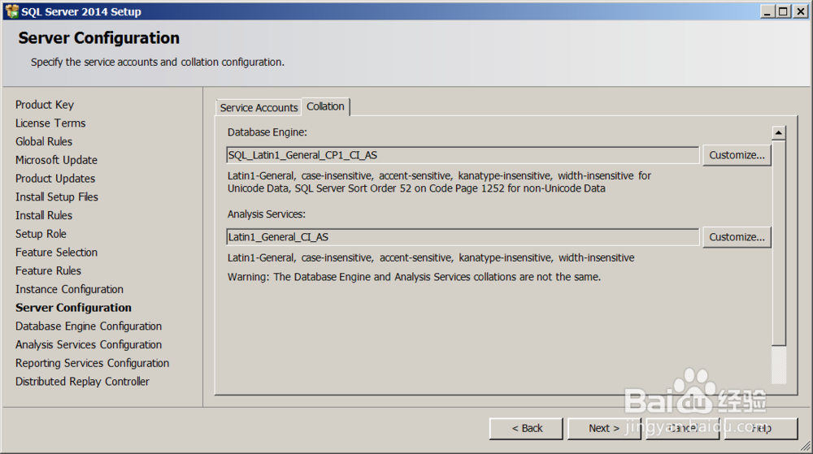This screenshot has width=813, height=454.
Task: Select Product Key in the steps list
Action: [45, 105]
